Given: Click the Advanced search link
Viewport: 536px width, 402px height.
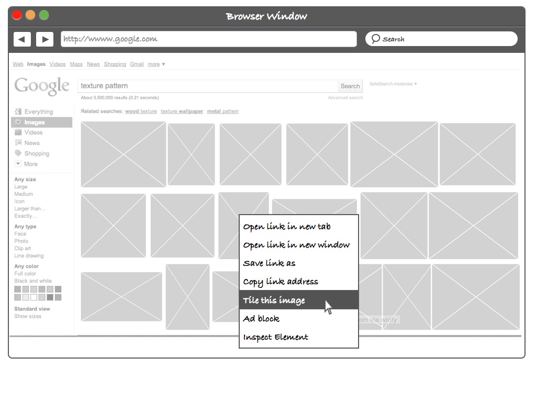Looking at the screenshot, I should [x=345, y=98].
